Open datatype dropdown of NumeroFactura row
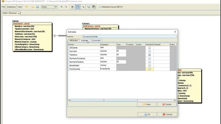The width and height of the screenshot is (221, 124). coord(108,62)
